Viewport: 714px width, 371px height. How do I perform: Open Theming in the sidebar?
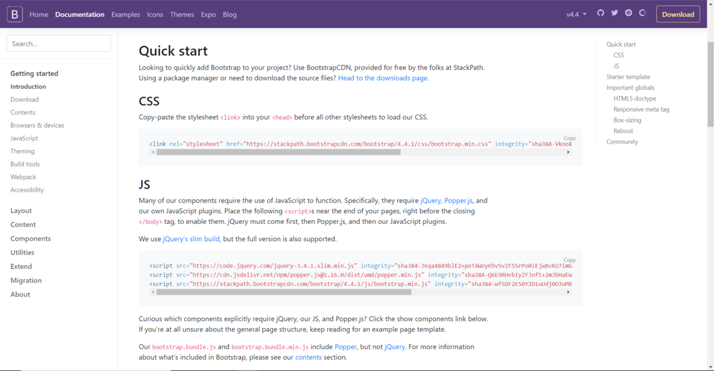[23, 151]
